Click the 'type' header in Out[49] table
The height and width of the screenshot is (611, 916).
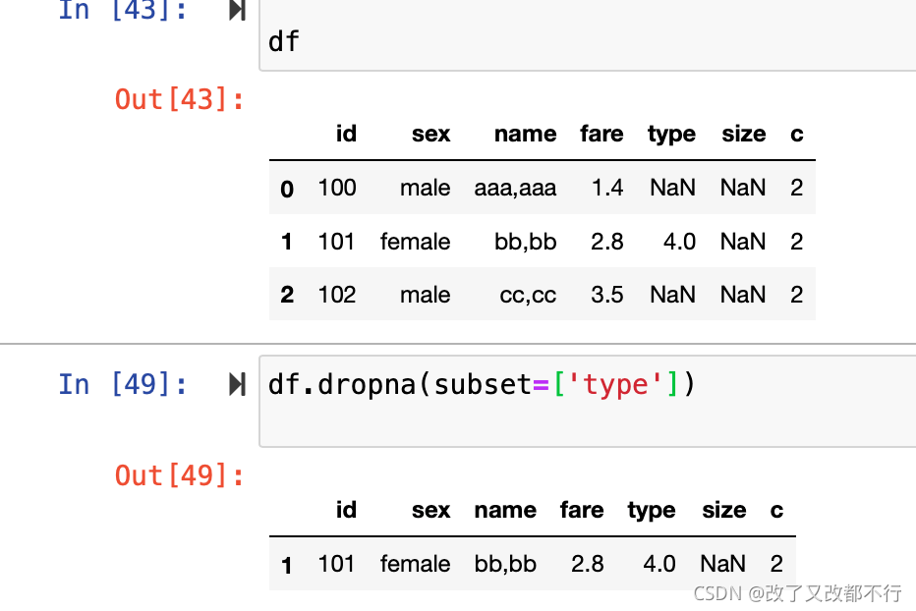[x=652, y=511]
